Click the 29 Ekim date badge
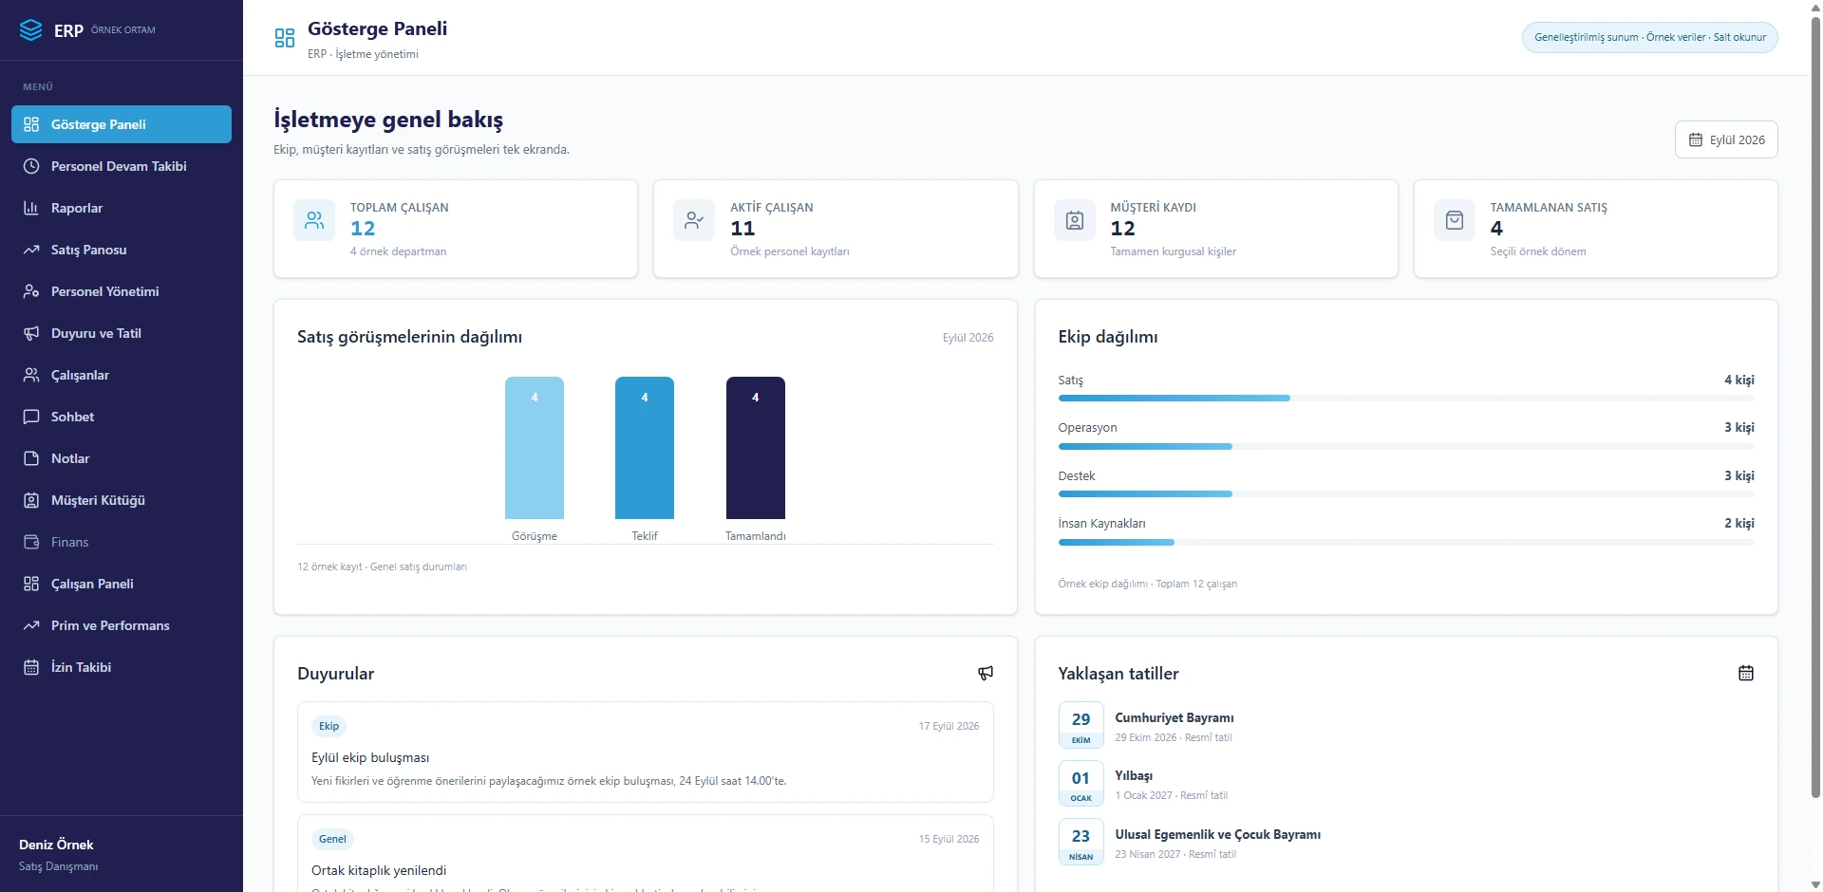 pyautogui.click(x=1081, y=726)
